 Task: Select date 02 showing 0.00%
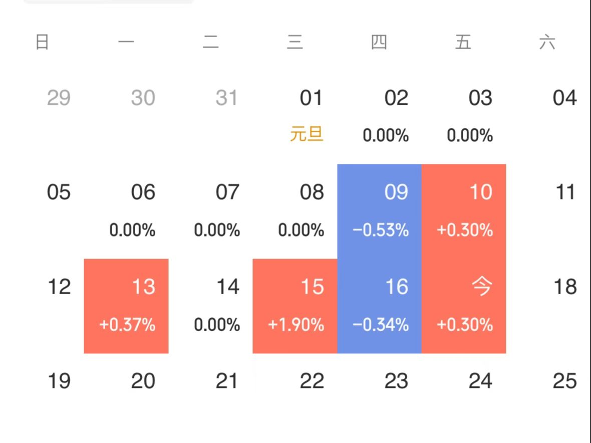[379, 116]
